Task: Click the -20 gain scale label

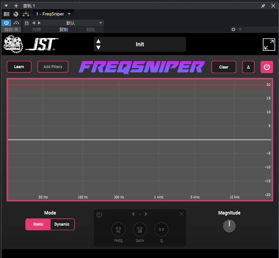Action: (267, 195)
